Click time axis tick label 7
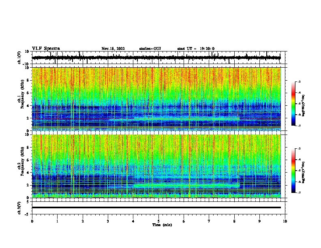321x248 pixels. click(x=209, y=221)
